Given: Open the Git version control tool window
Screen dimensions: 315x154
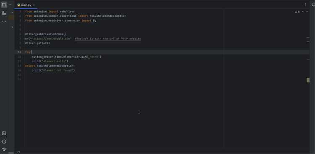Looking at the screenshot, I should (4, 149).
